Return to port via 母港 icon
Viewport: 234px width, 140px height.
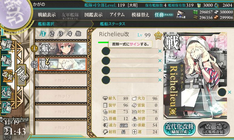21,75
